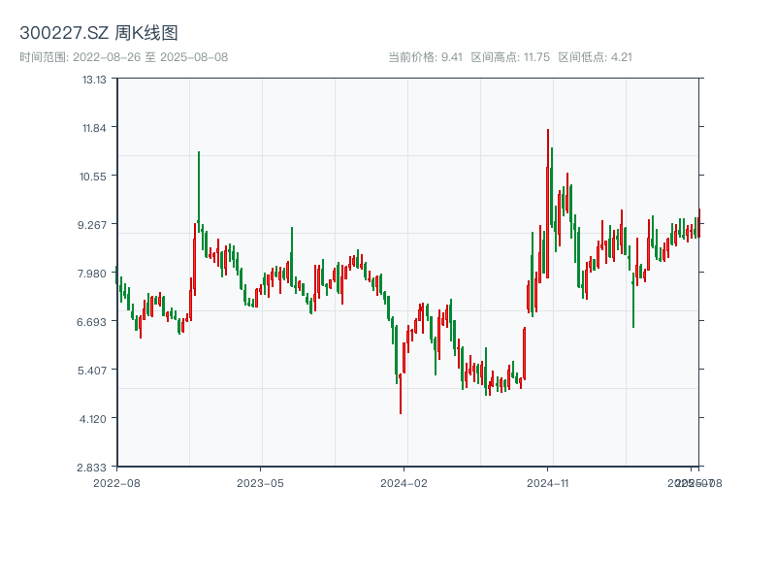This screenshot has width=776, height=582.
Task: Click the 6.693 y-axis price label
Action: (94, 322)
